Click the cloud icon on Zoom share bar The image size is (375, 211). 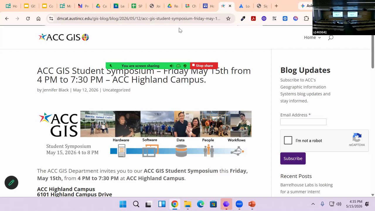click(x=178, y=66)
